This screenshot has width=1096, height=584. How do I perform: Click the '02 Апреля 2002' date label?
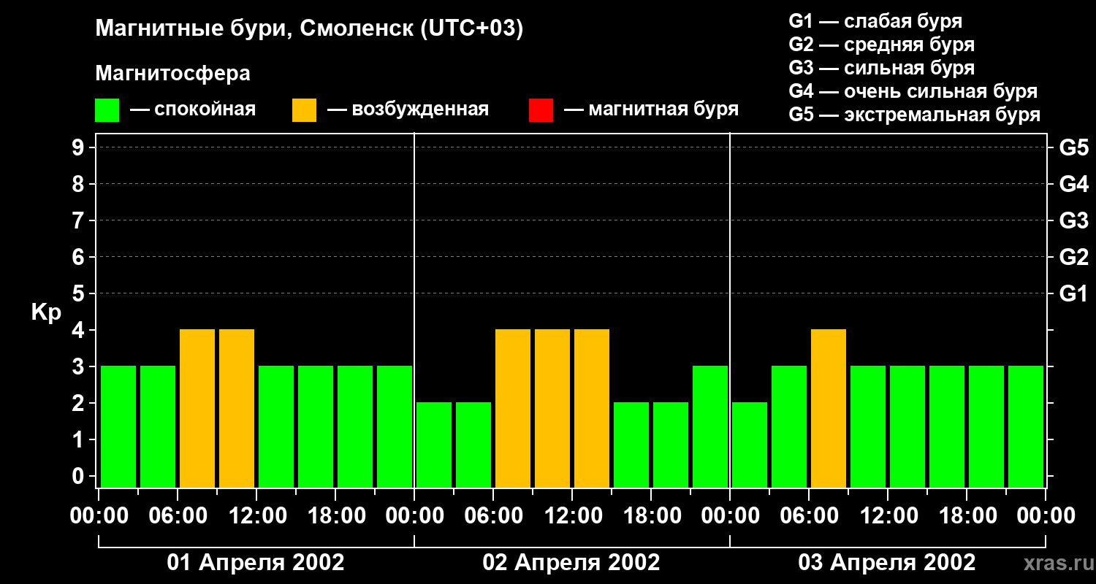pos(571,563)
